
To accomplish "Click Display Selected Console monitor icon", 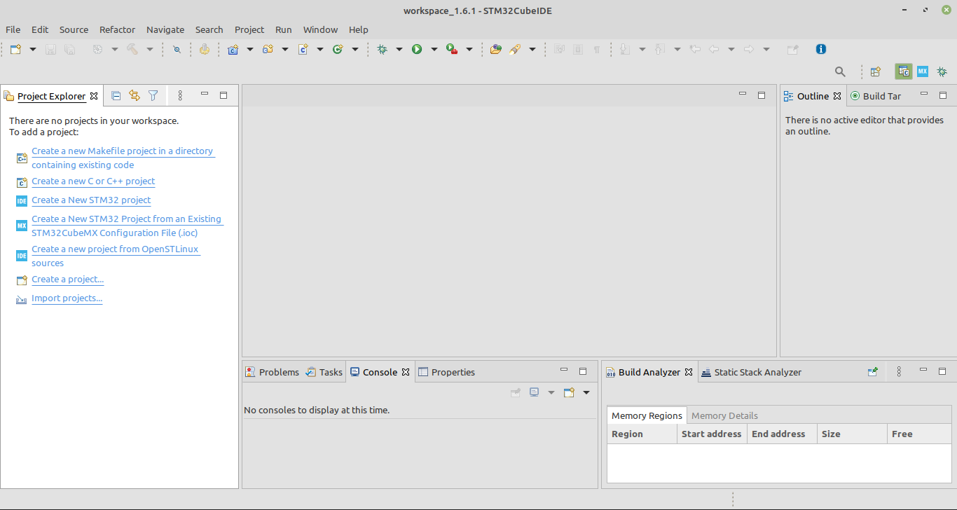I will click(535, 392).
